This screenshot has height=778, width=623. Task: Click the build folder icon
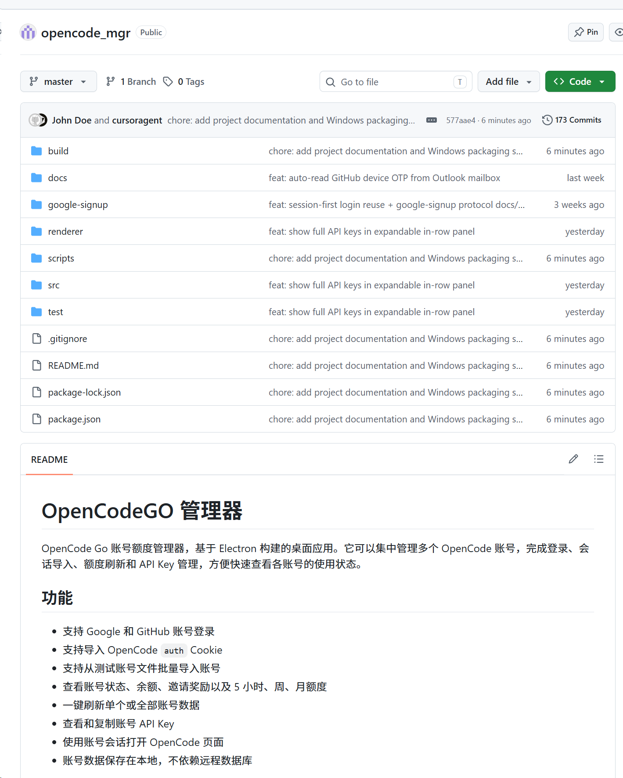click(36, 151)
